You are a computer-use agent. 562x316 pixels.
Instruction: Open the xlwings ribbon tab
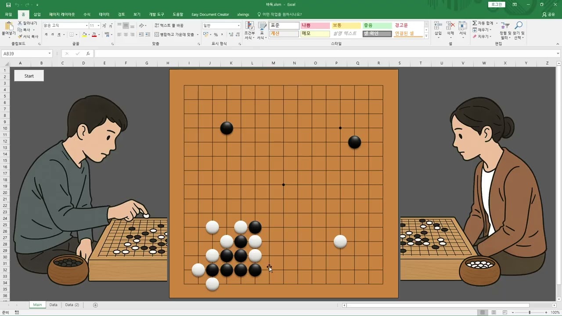coord(243,14)
